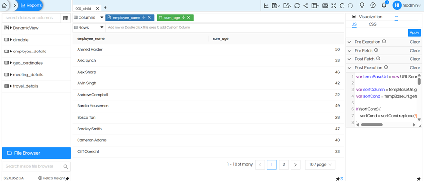Go to the next page arrow
The image size is (424, 182).
click(295, 165)
